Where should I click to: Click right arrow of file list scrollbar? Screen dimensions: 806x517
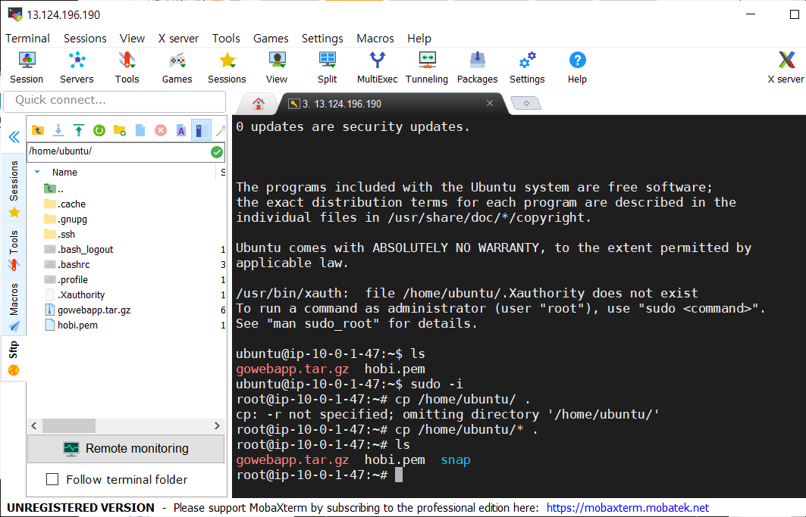tap(217, 425)
